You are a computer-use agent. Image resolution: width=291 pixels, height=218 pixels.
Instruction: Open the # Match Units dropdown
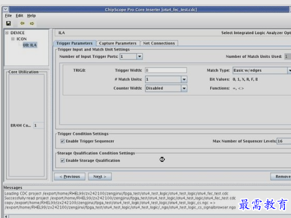tap(184, 80)
